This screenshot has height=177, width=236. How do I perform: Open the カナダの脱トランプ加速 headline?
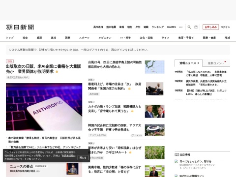pos(115,109)
